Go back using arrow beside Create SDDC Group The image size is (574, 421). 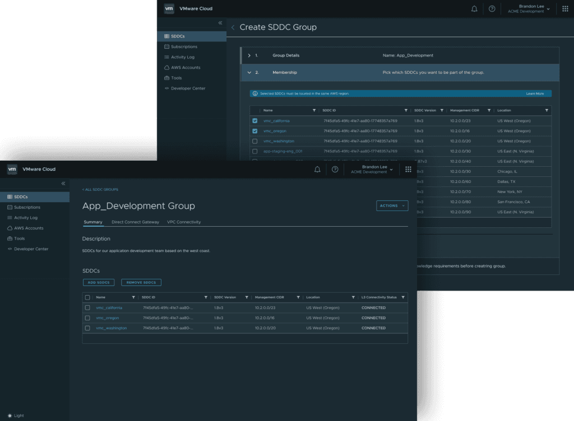pyautogui.click(x=233, y=27)
